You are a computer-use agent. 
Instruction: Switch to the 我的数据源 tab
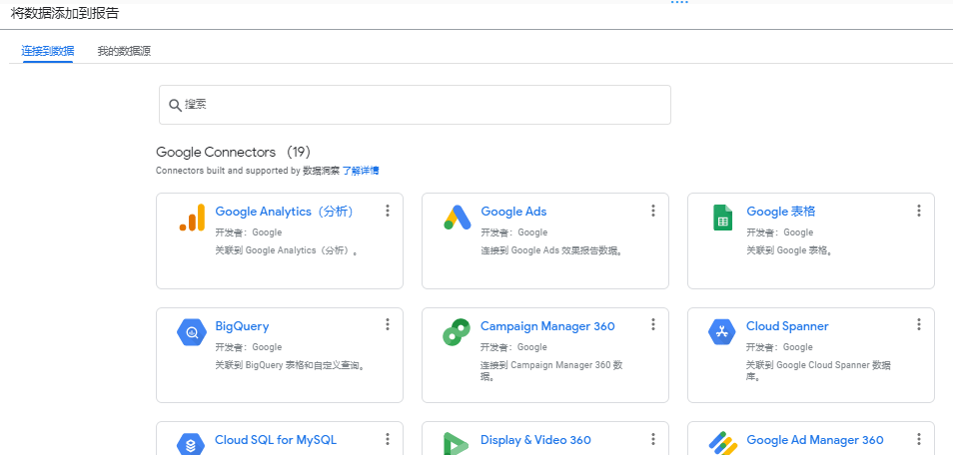(124, 52)
